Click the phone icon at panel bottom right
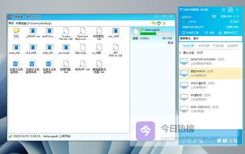This screenshot has height=154, width=245. click(x=237, y=141)
